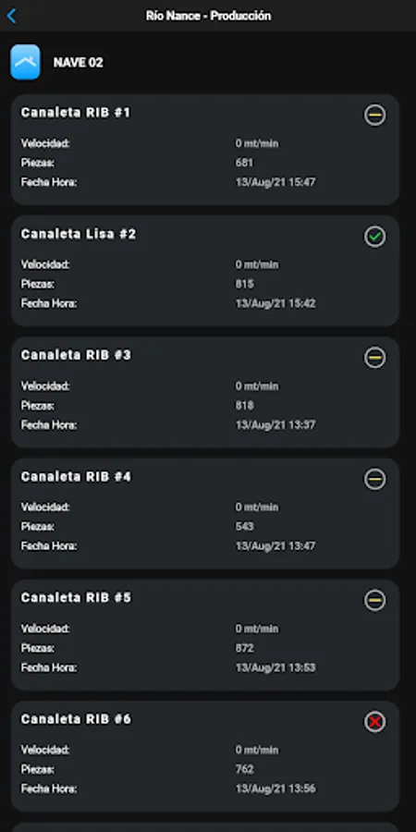Select the Canaleta RIB #6 heading
Screen dimensions: 416x832
click(76, 719)
